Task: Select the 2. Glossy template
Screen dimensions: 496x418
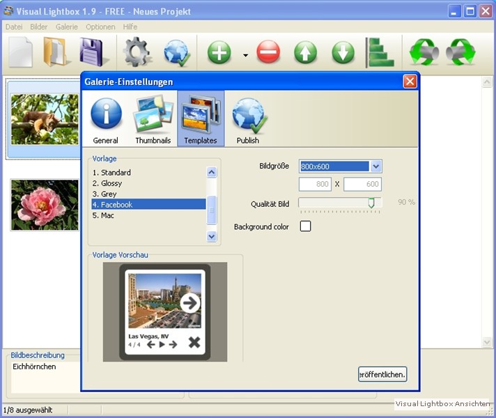Action: [x=111, y=183]
